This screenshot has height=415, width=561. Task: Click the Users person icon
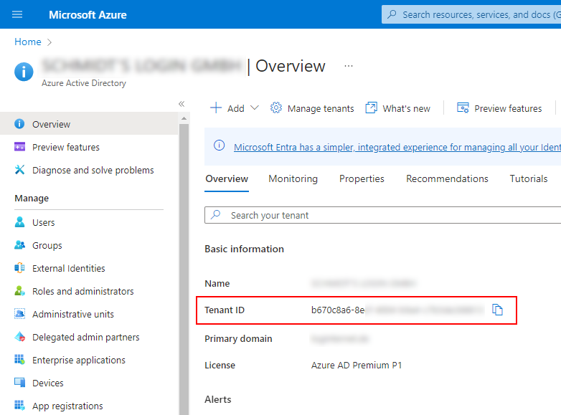click(19, 222)
